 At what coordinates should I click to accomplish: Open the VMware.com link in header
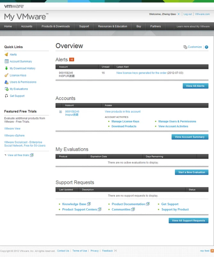pyautogui.click(x=202, y=14)
